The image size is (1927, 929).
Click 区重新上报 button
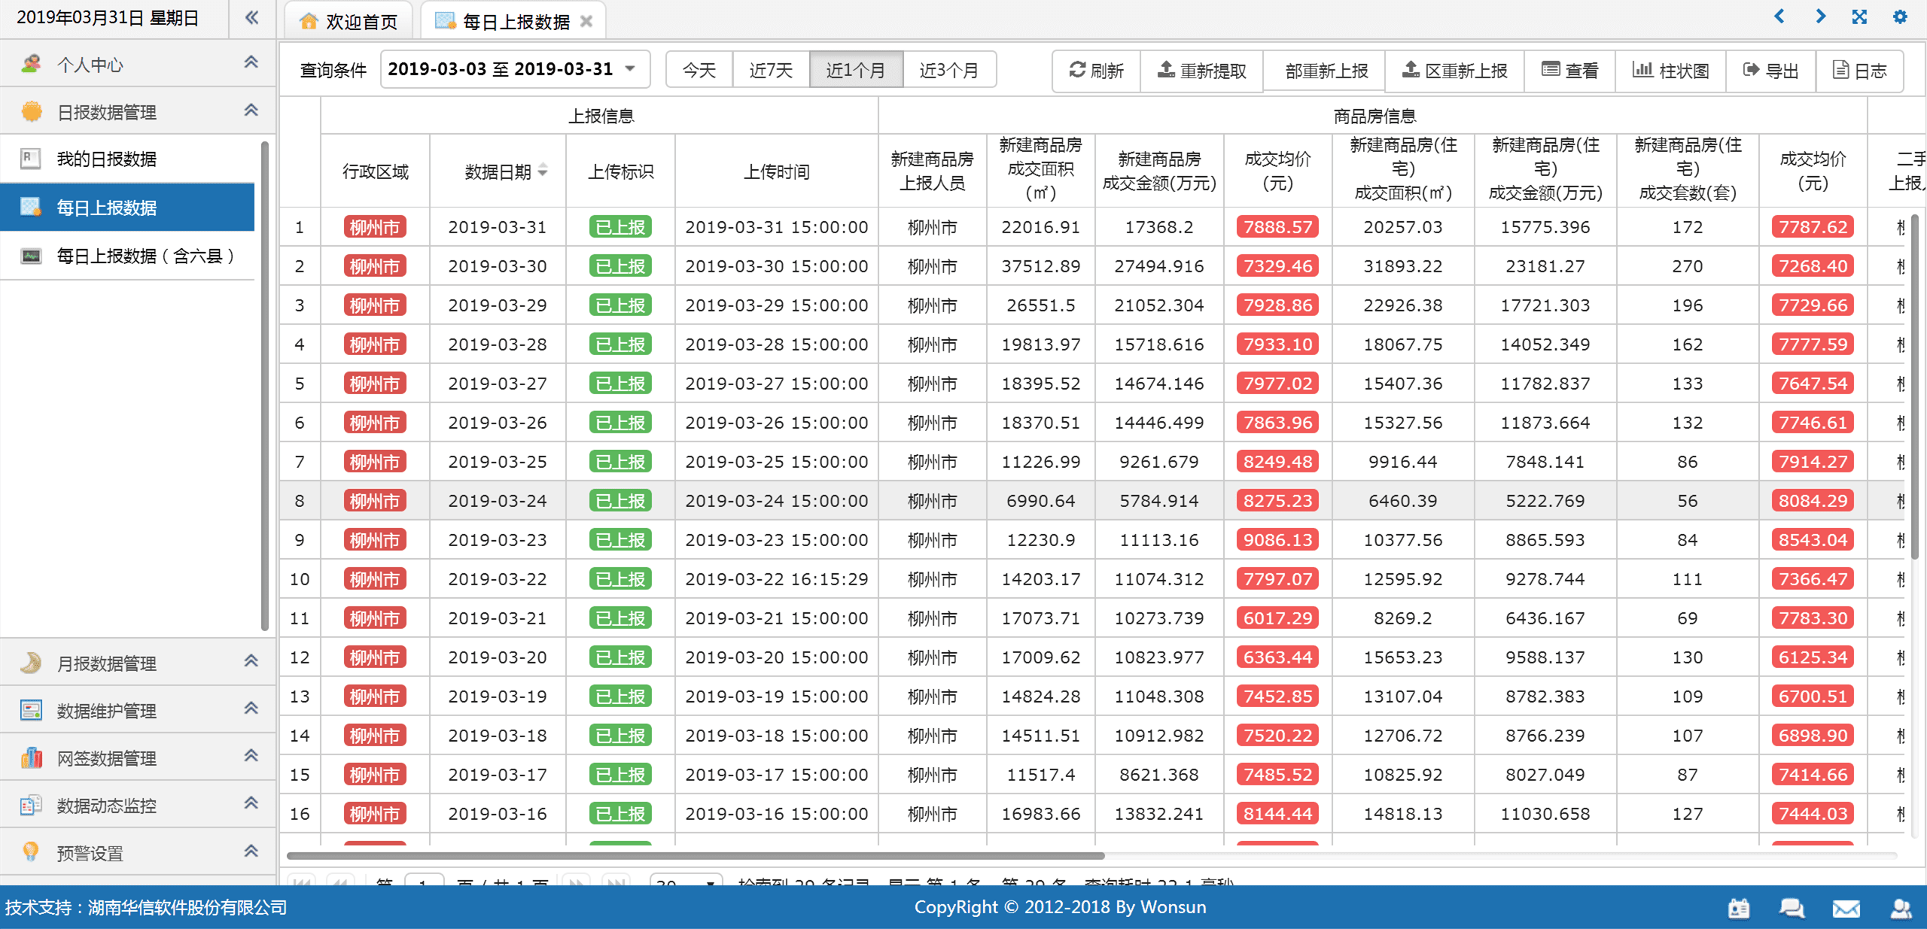coord(1454,70)
